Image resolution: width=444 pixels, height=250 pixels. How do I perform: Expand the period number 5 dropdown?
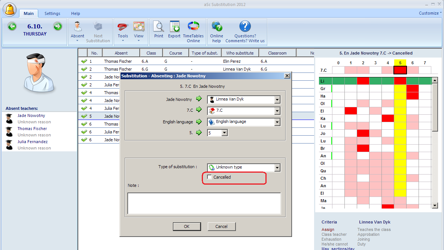point(225,133)
